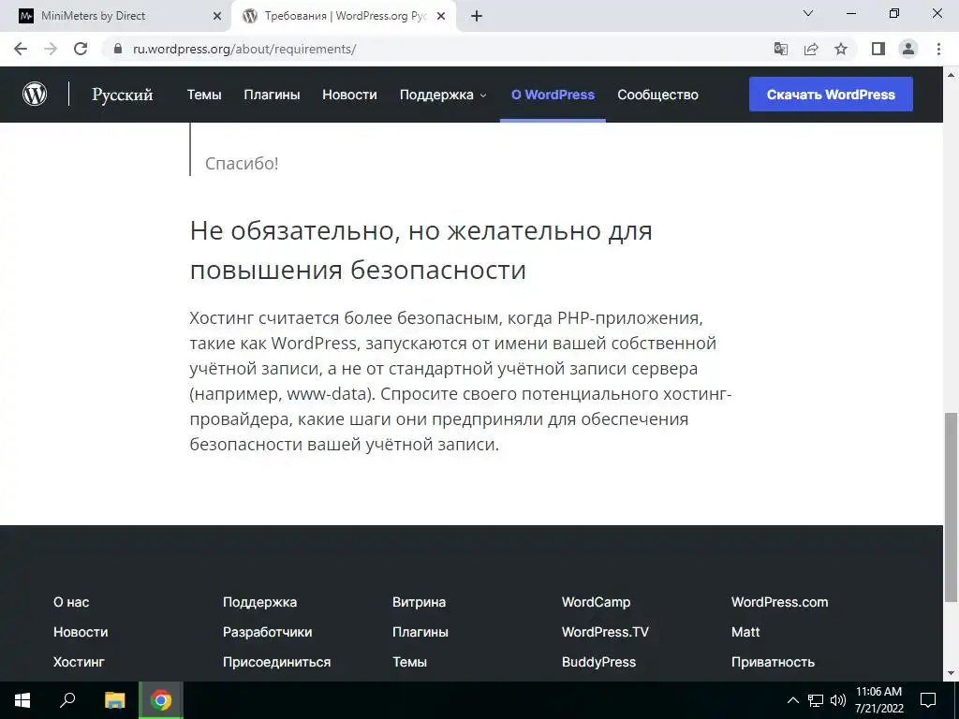959x719 pixels.
Task: Open the Темы footer link
Action: tap(409, 662)
